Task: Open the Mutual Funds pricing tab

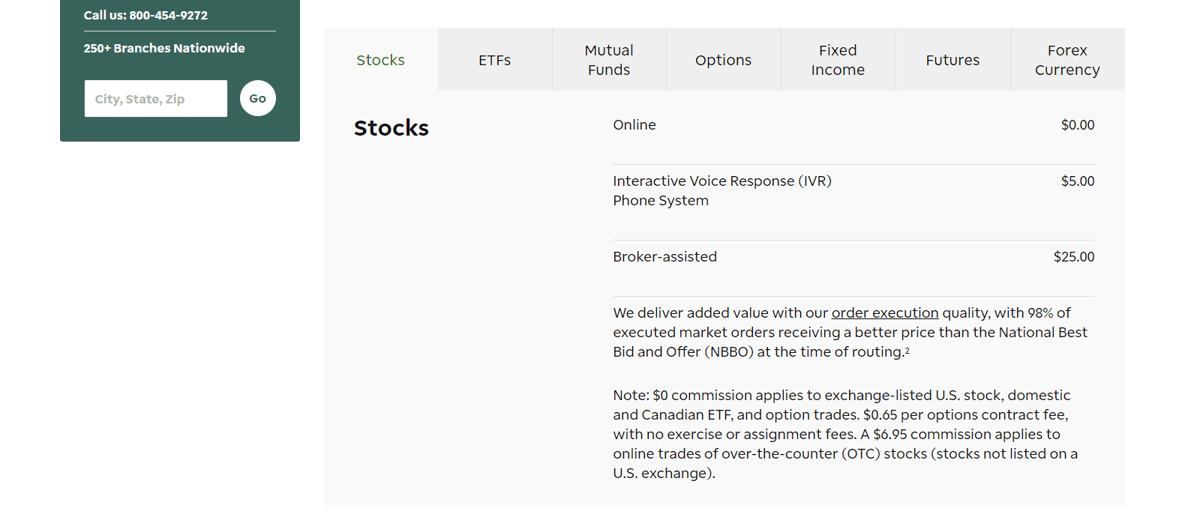Action: pos(608,59)
